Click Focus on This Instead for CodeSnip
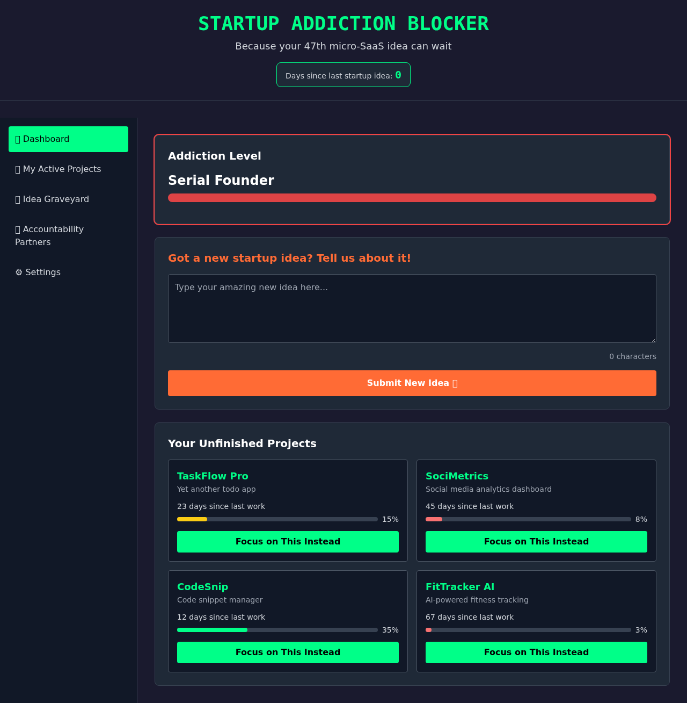Screen dimensions: 687x703 (x=288, y=652)
